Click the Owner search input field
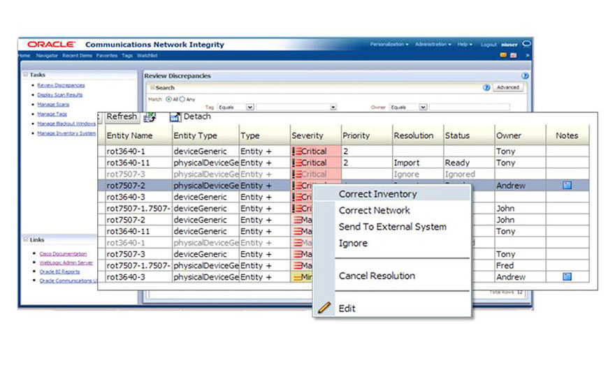The width and height of the screenshot is (615, 372). pyautogui.click(x=469, y=107)
